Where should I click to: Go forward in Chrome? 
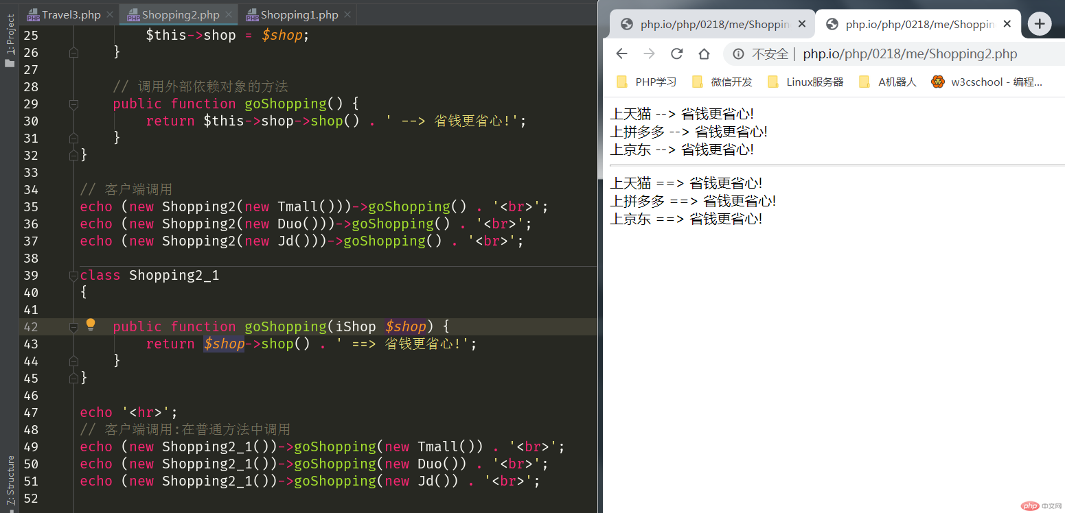(x=649, y=53)
